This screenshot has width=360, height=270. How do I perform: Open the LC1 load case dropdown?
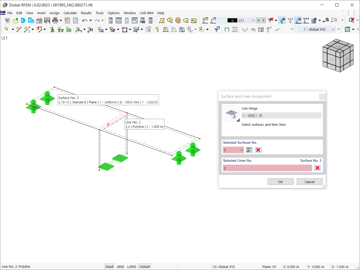click(x=253, y=20)
